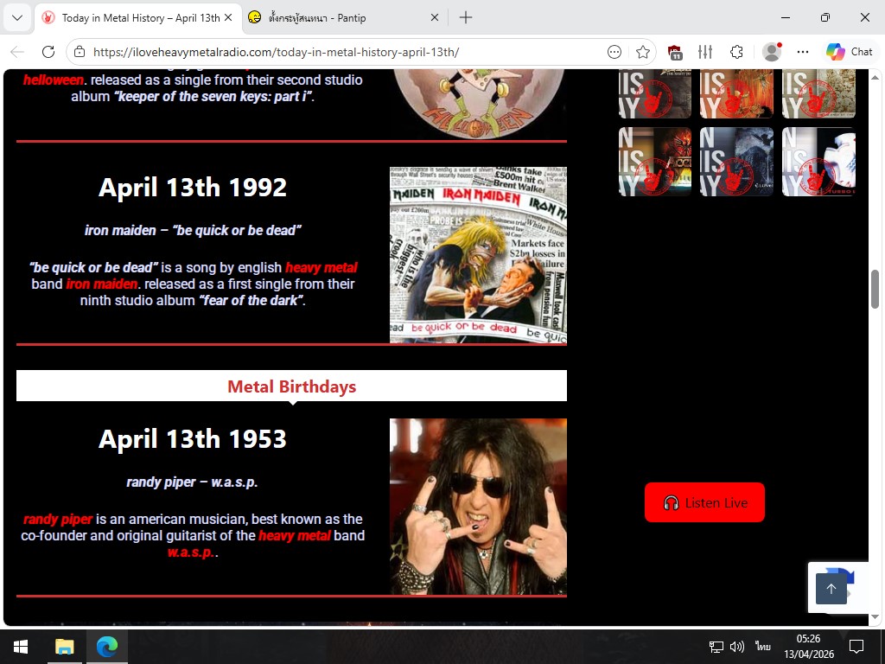Reload the current page
The width and height of the screenshot is (885, 664).
tap(48, 52)
